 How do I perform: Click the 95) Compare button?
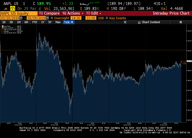click(49, 13)
